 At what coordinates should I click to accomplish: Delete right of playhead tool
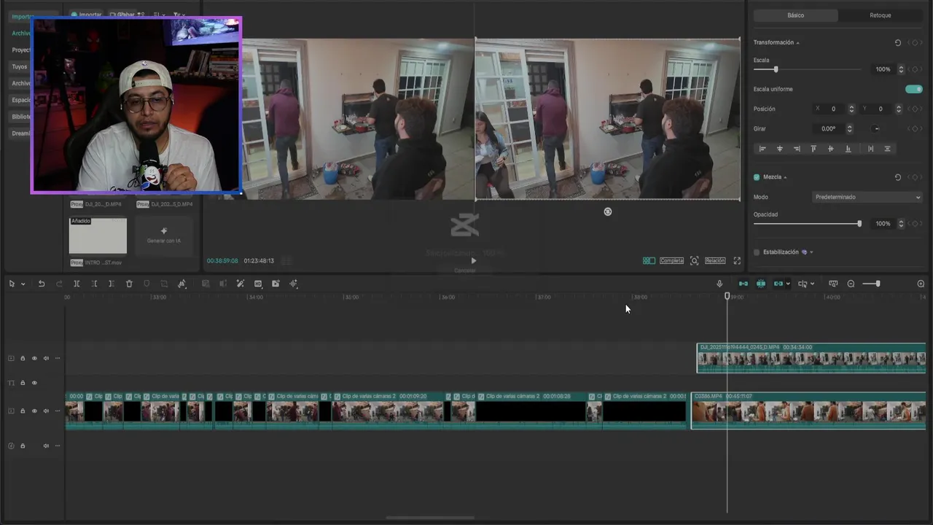tap(112, 284)
